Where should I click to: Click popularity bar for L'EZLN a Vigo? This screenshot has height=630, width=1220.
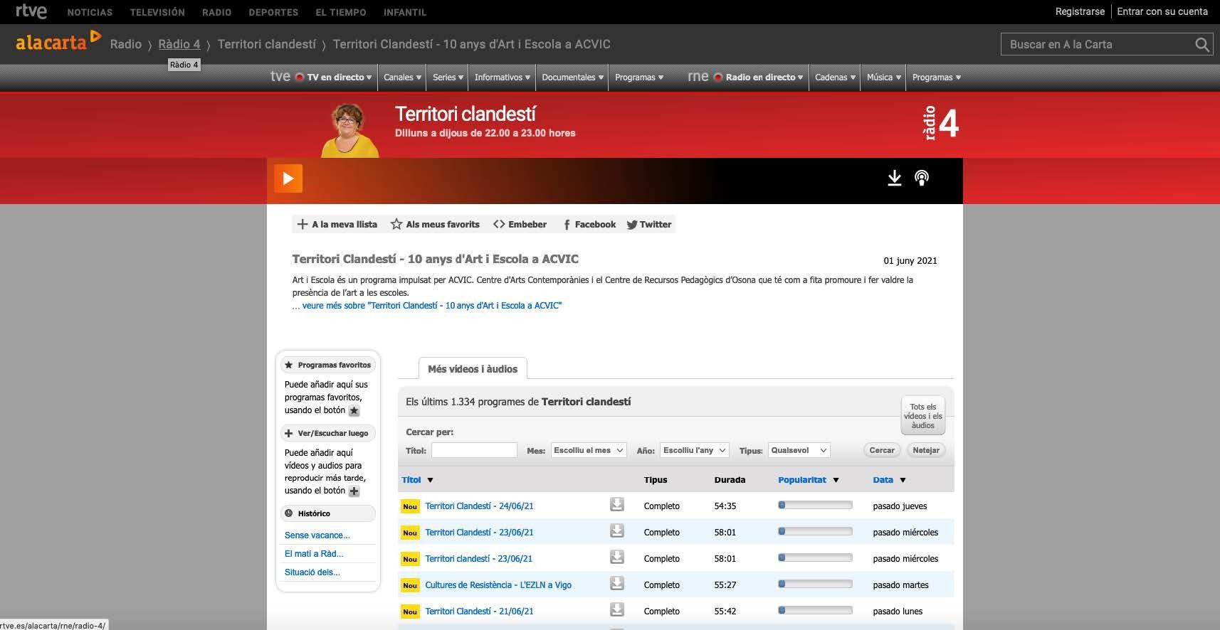pyautogui.click(x=815, y=584)
